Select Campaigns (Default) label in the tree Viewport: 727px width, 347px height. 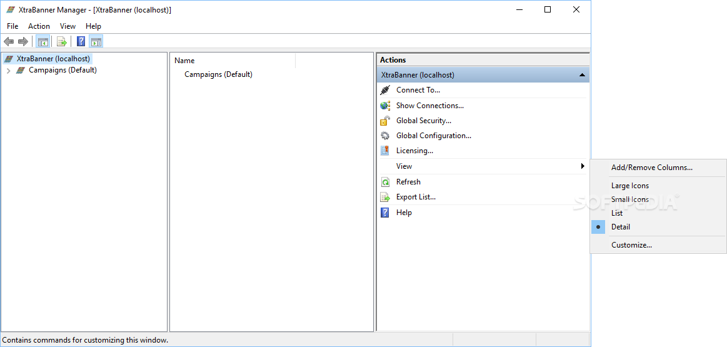[63, 70]
